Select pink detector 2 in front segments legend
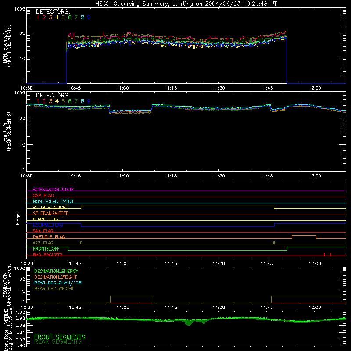 (44, 18)
